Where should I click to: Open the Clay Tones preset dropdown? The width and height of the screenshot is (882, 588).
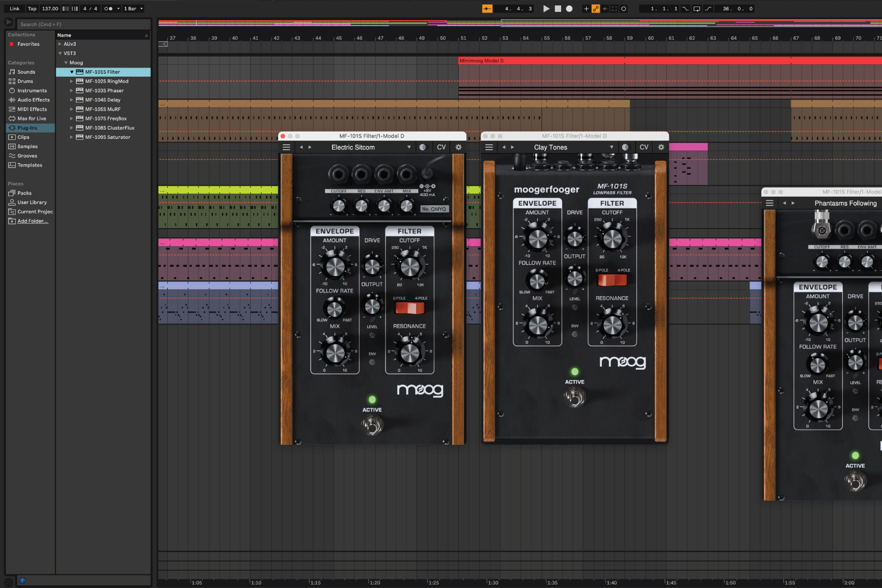tap(611, 147)
